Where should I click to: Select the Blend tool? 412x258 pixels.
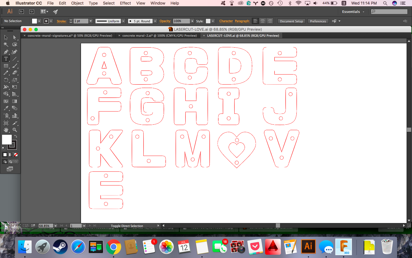pos(15,108)
